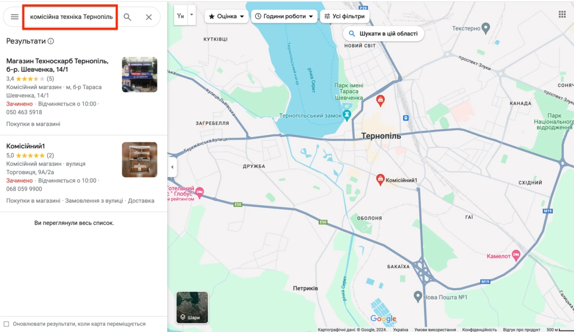Image resolution: width=574 pixels, height=332 pixels.
Task: Clear the search with the X icon
Action: click(149, 17)
